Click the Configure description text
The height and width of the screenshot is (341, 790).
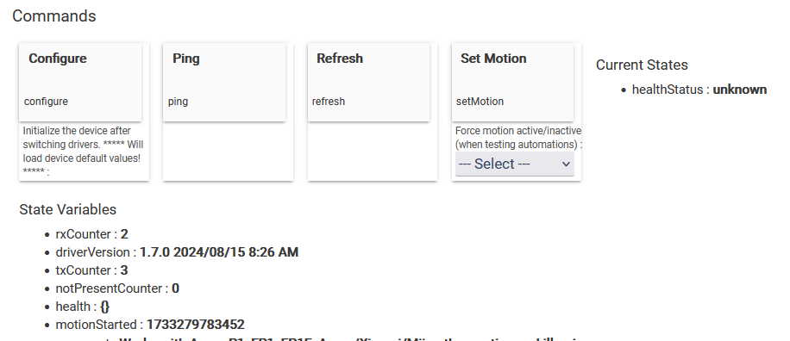(83, 151)
